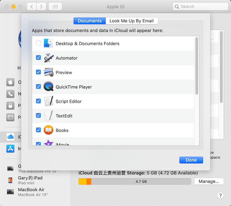The width and height of the screenshot is (231, 206).
Task: Click the MacBook Pro device thumbnail
Action: [x=10, y=168]
